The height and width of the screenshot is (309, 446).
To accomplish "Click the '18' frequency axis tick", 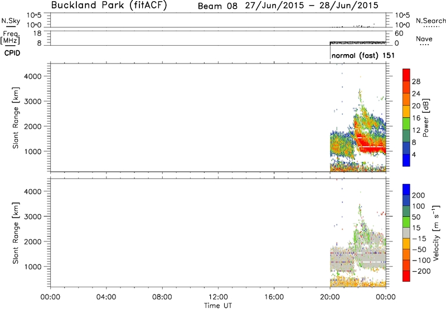I will [x=38, y=33].
